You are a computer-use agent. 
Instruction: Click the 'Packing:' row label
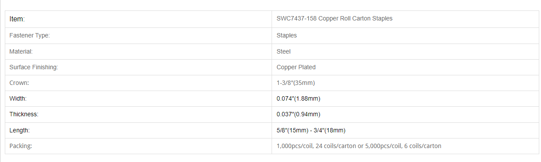coord(20,146)
